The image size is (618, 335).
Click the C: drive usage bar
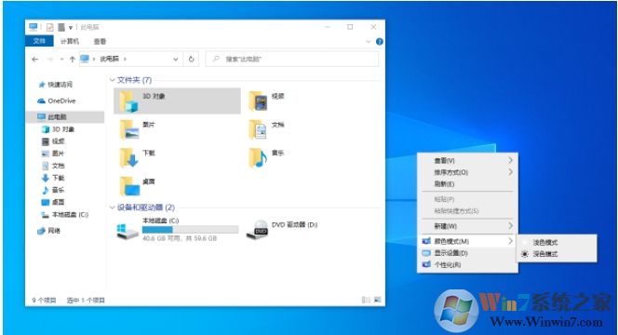point(190,229)
